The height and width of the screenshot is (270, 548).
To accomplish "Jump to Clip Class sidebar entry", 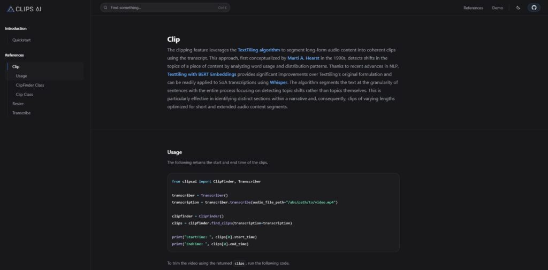I will [x=24, y=94].
